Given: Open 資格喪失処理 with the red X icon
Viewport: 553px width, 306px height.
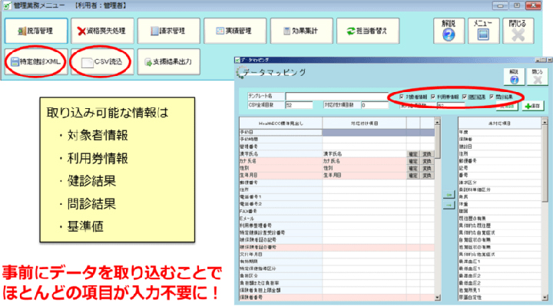Looking at the screenshot, I should (102, 31).
